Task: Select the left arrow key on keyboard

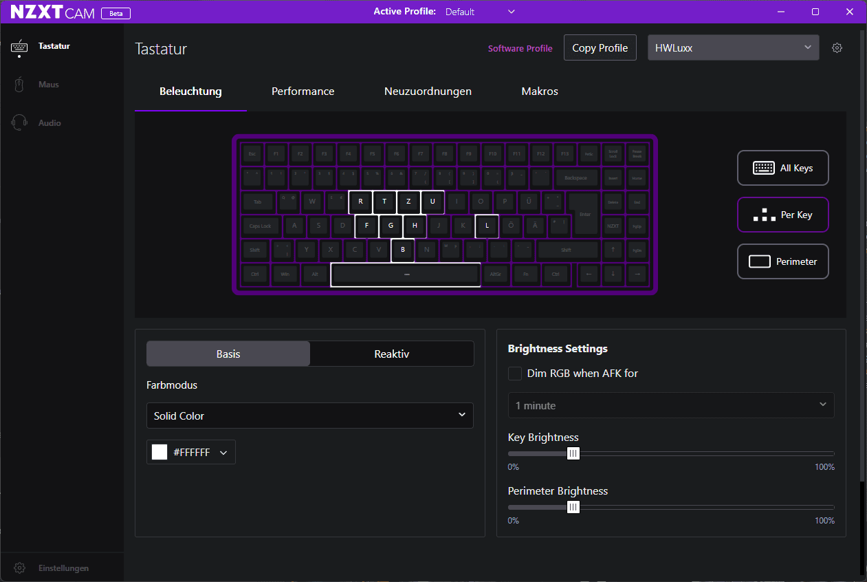Action: coord(589,274)
